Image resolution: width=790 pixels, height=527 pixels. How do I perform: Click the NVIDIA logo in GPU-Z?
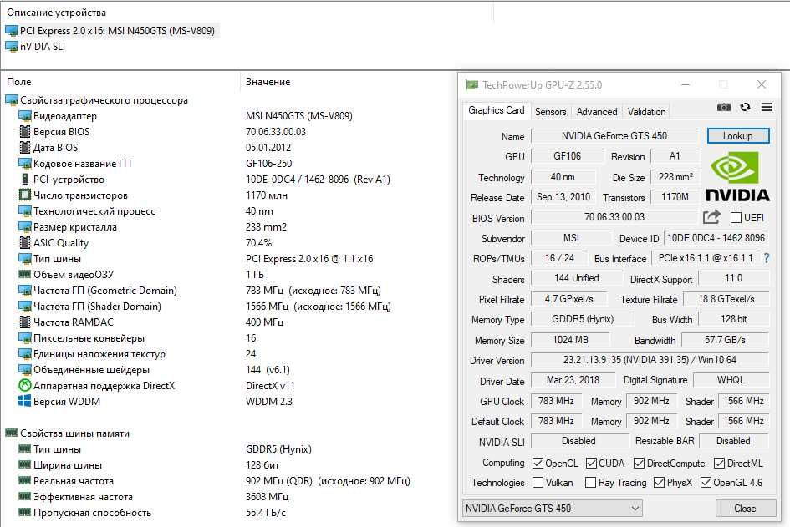click(737, 178)
